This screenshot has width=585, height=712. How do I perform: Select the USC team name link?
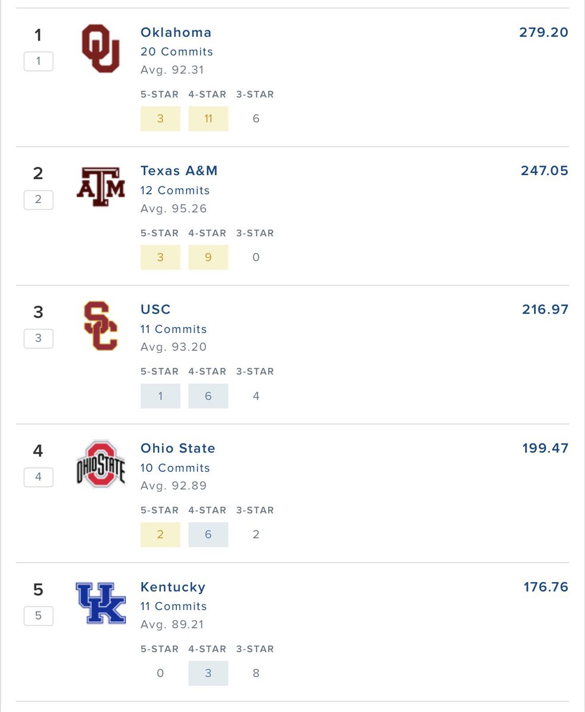coord(155,310)
